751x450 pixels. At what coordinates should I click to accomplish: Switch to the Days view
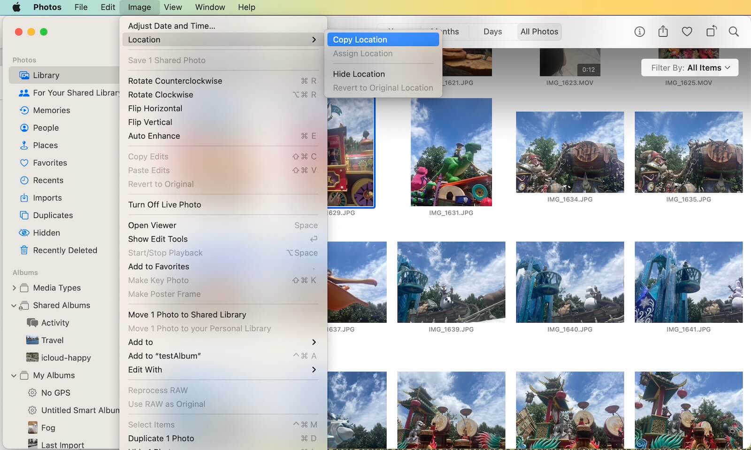[x=492, y=31]
